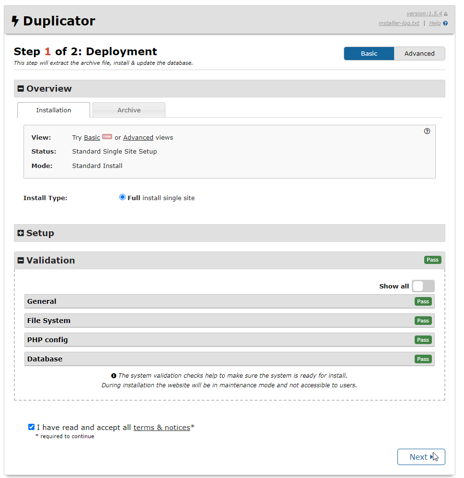Click the '* required to continue' note

tap(65, 437)
